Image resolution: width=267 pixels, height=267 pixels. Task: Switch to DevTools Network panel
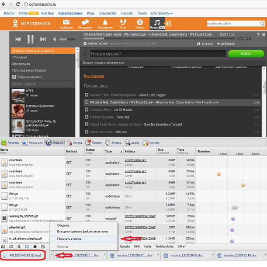55,143
